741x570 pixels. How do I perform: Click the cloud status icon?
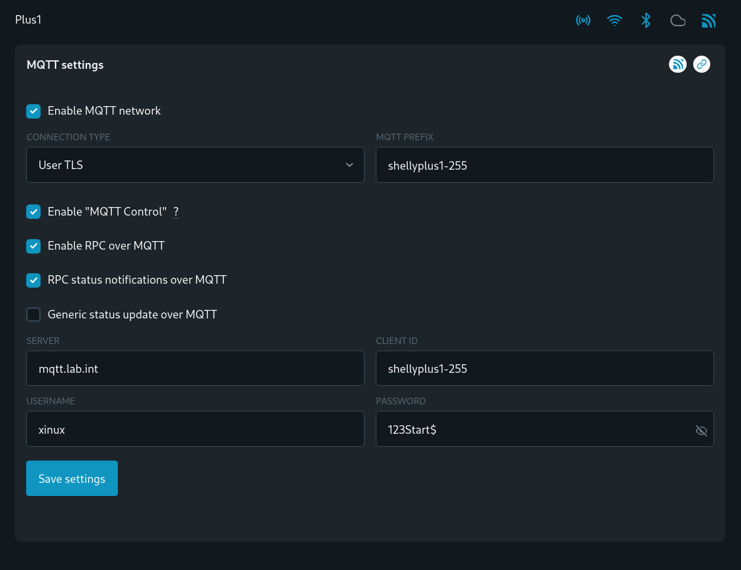tap(678, 21)
